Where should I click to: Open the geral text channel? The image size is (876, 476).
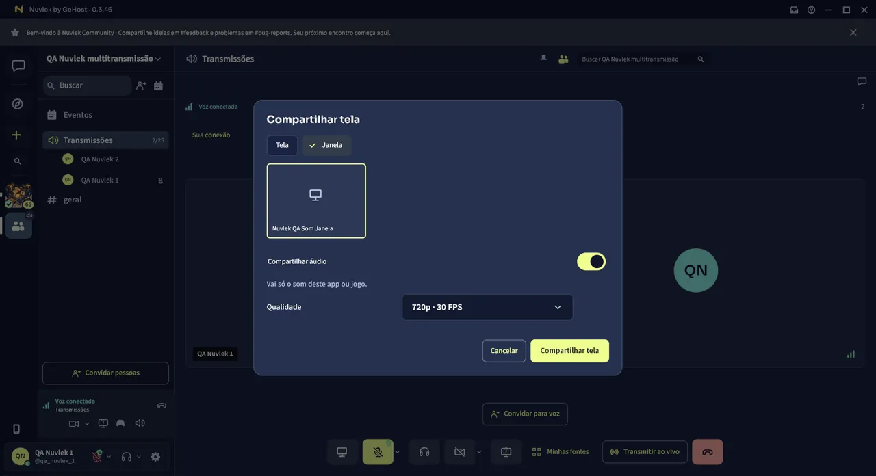coord(105,200)
